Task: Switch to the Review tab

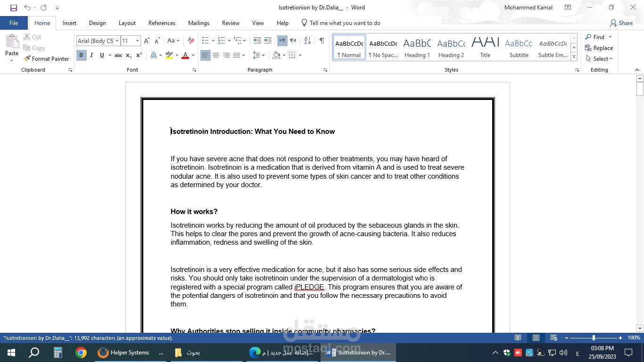Action: coord(231,23)
